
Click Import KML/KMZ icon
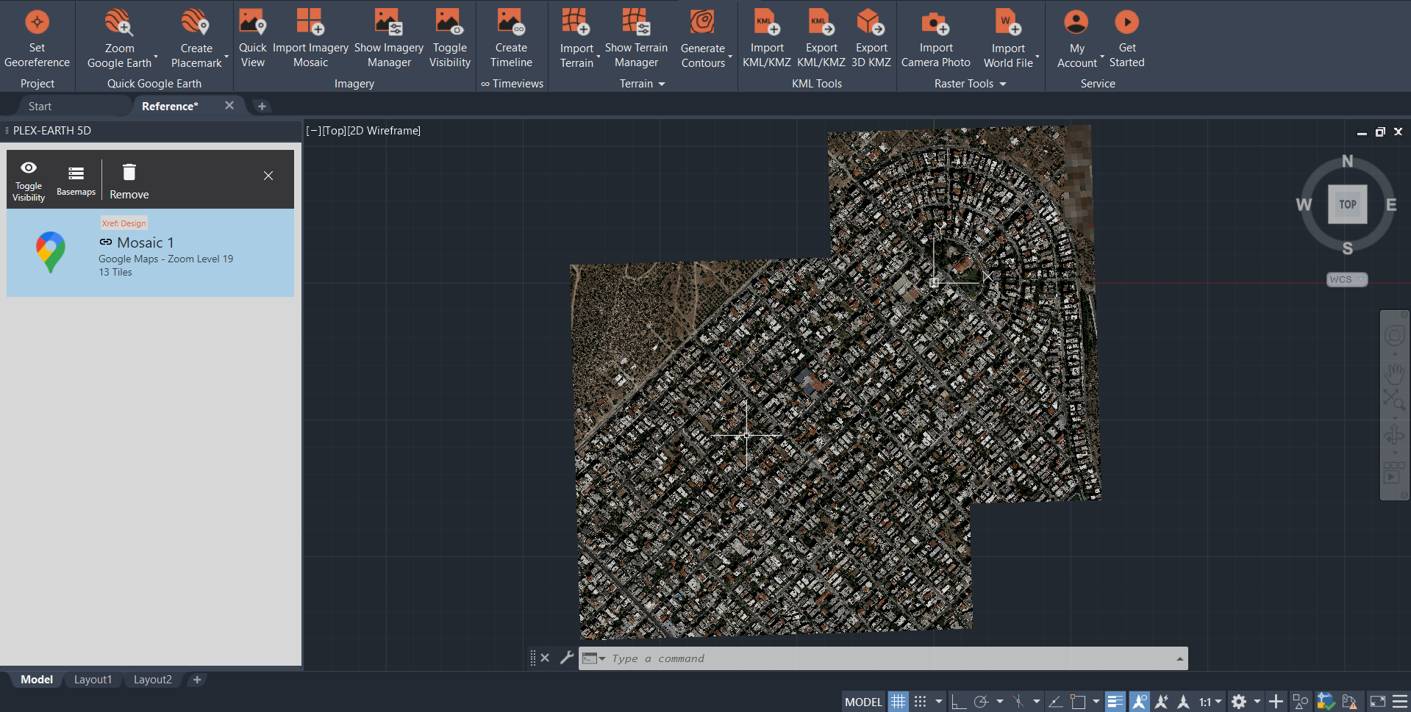point(767,21)
